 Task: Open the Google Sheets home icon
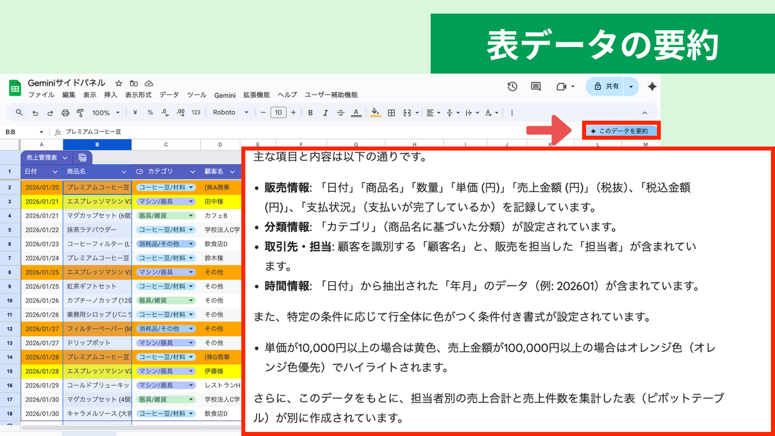click(15, 88)
